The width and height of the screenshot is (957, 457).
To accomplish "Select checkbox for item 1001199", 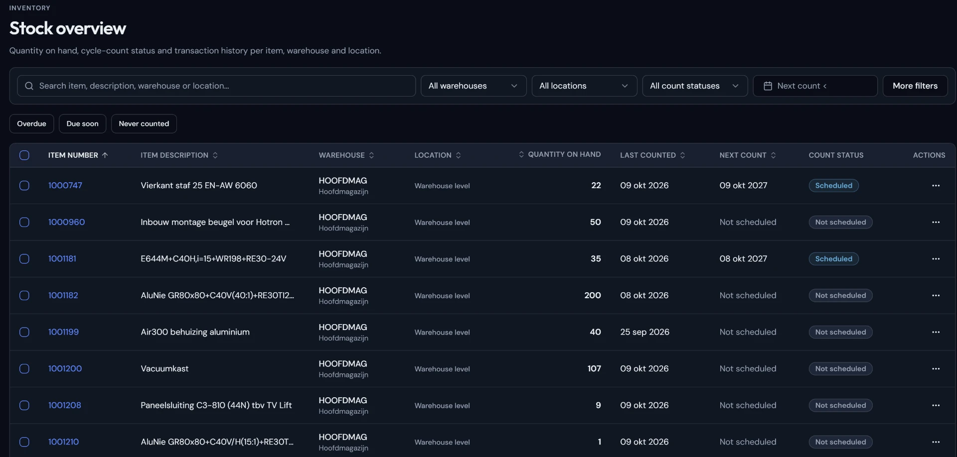I will click(x=24, y=332).
